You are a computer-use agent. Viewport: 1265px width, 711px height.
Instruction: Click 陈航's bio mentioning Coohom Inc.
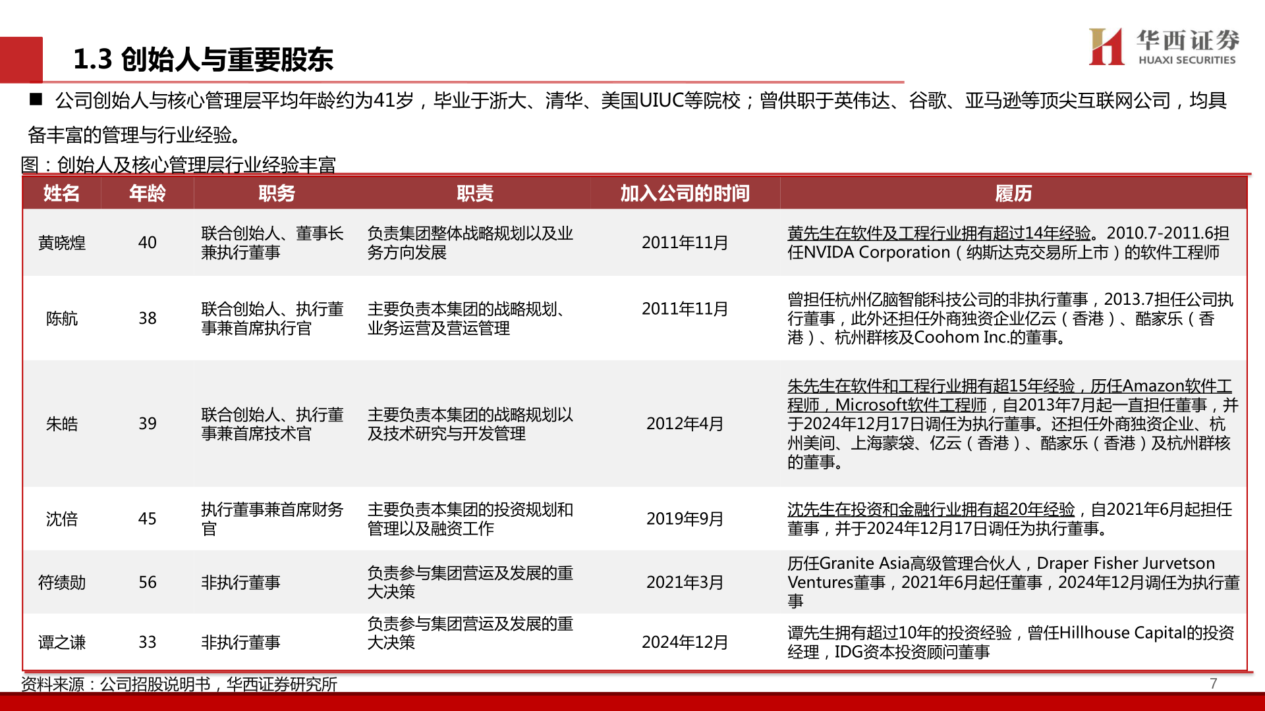(1011, 319)
